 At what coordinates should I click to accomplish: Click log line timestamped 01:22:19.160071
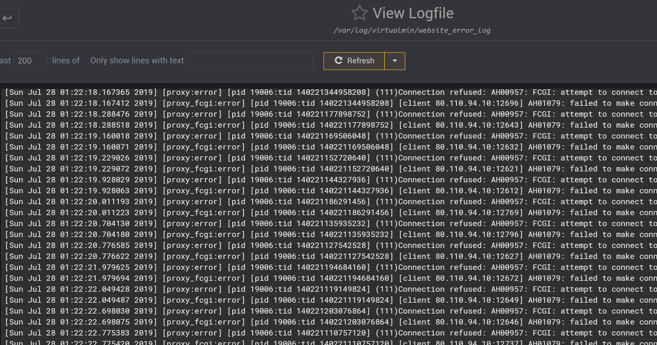tap(331, 147)
